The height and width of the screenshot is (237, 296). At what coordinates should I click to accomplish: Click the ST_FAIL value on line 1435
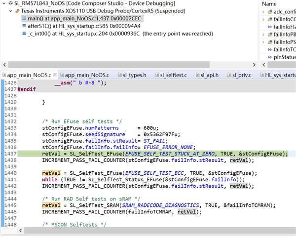(x=154, y=141)
